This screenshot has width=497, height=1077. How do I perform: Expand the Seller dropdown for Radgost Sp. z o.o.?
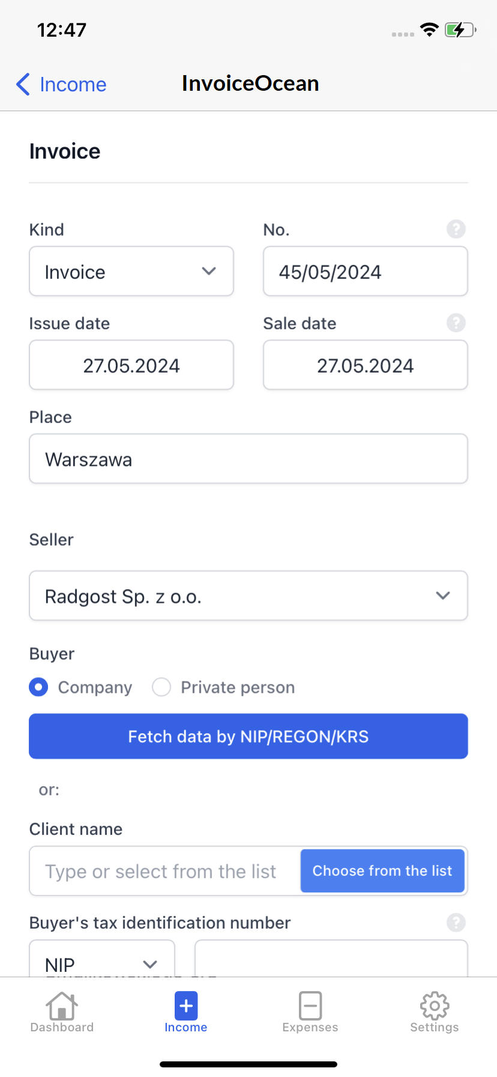coord(248,596)
